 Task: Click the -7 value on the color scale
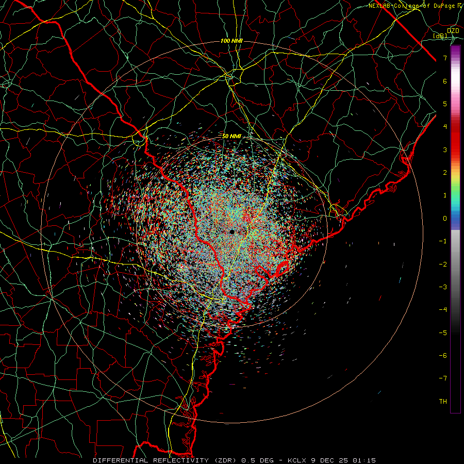443,378
